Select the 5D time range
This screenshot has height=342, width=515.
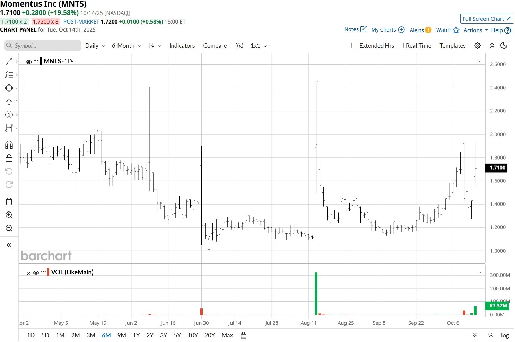point(45,335)
